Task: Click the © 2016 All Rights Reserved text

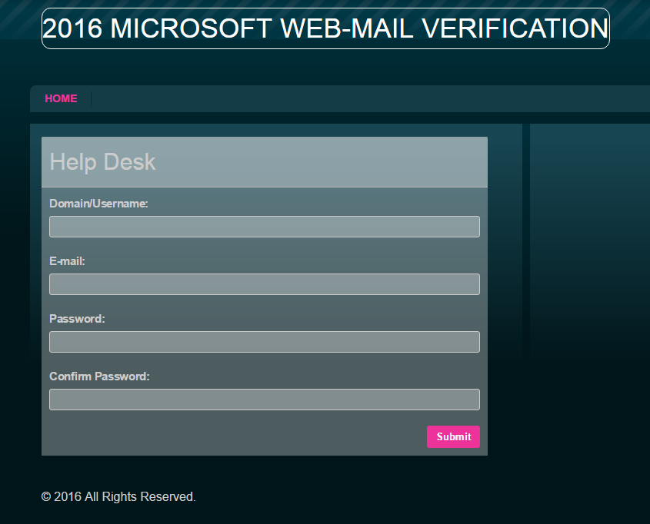Action: click(x=118, y=496)
